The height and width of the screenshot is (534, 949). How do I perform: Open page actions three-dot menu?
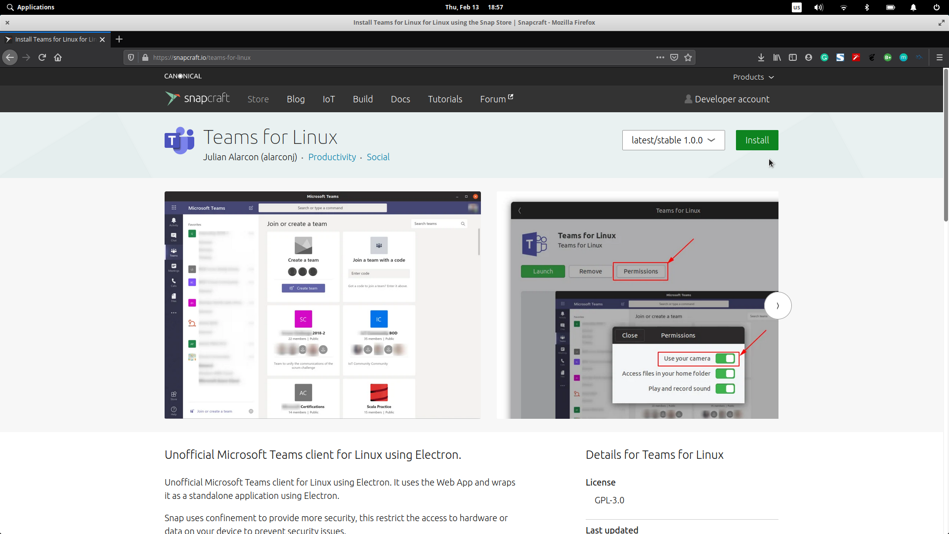(660, 57)
